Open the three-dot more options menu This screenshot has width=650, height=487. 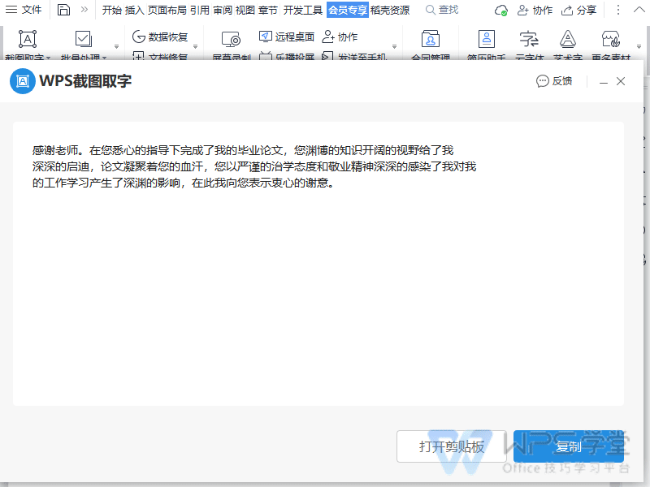(x=618, y=10)
